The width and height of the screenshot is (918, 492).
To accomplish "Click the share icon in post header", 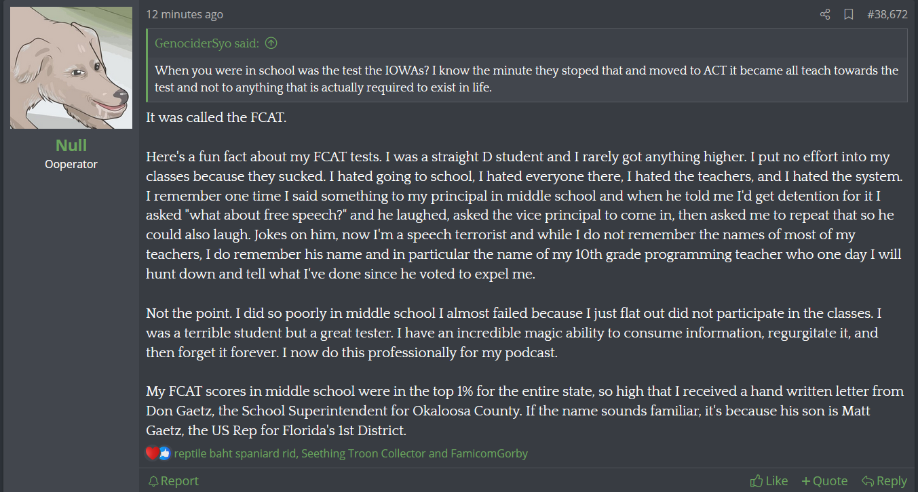I will click(825, 14).
